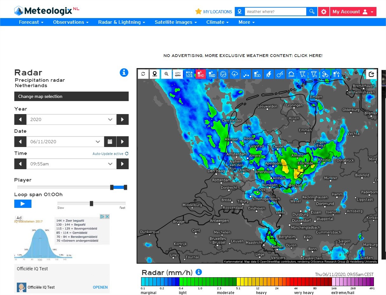
Task: Open the My Account dropdown
Action: tap(353, 12)
